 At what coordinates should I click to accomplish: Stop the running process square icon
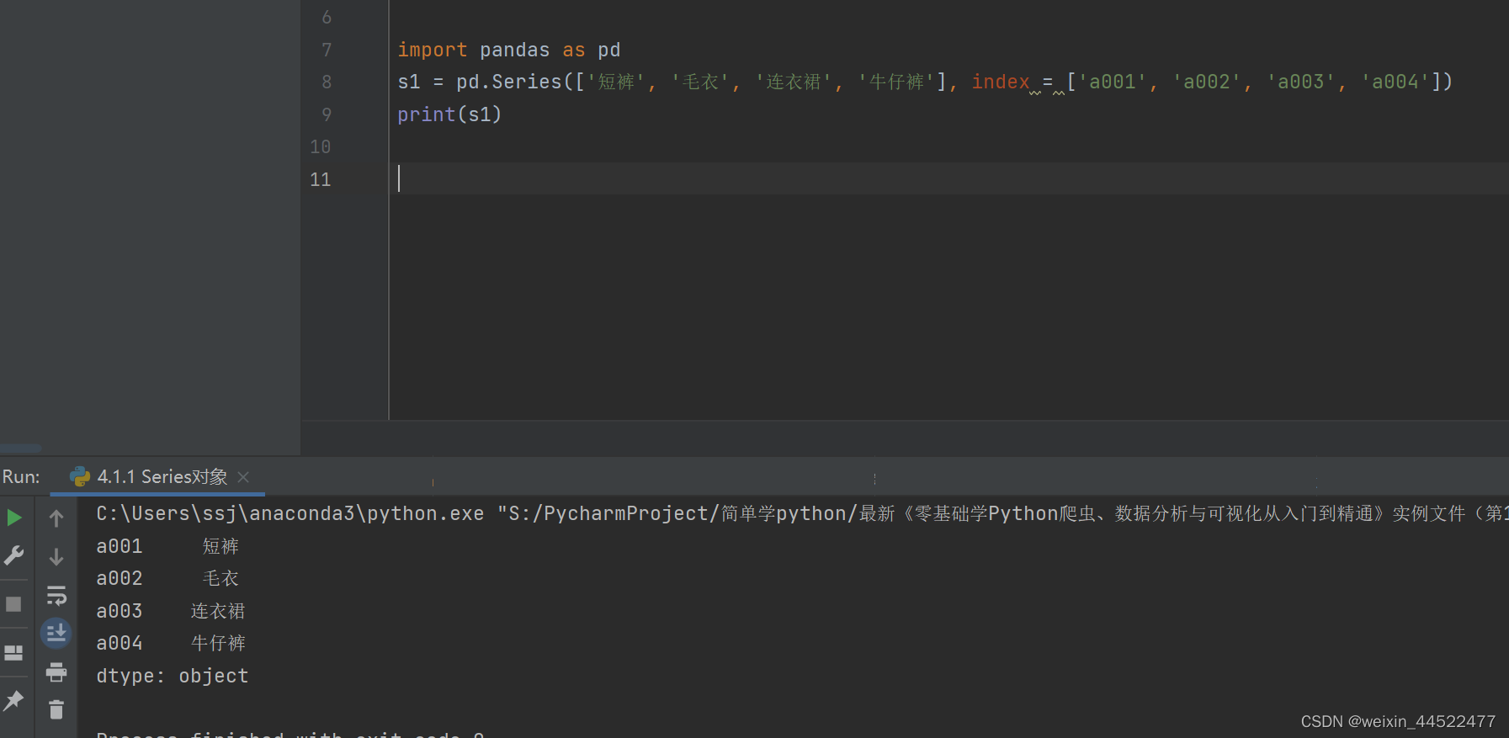[13, 604]
